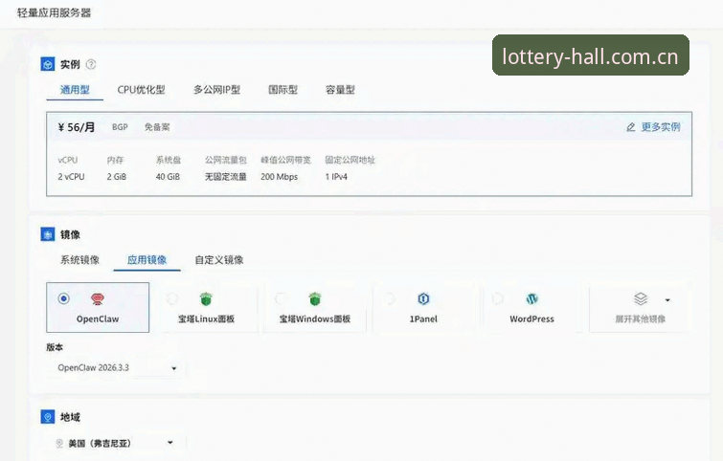Viewport: 723px width, 461px height.
Task: Click the 2 vCPU value
Action: tap(71, 177)
